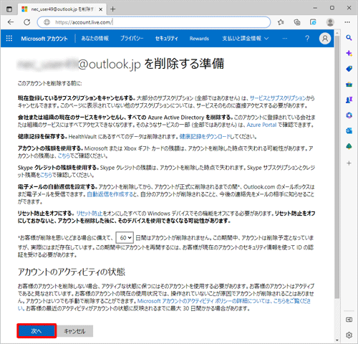Open the more navigation items ellipsis
The width and height of the screenshot is (358, 344).
click(284, 39)
